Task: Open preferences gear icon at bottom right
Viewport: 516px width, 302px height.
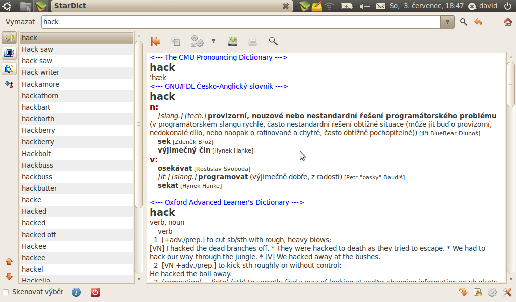Action: [492, 292]
